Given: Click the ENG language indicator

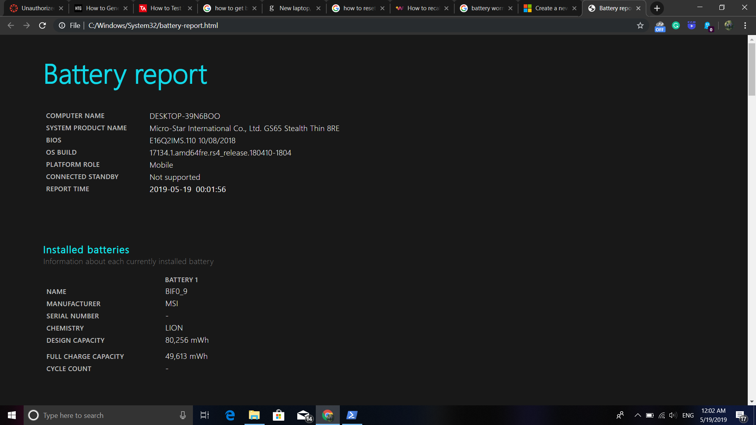Looking at the screenshot, I should [688, 415].
